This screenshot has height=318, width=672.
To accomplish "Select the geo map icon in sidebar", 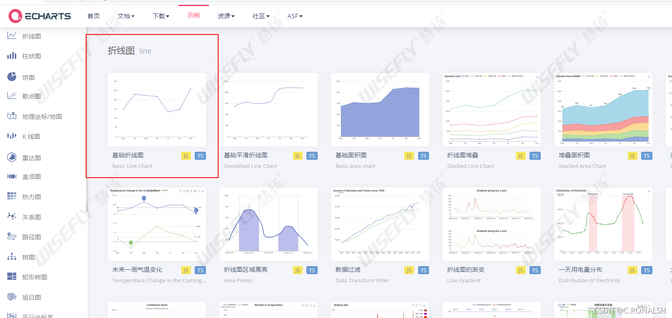I will pyautogui.click(x=12, y=116).
